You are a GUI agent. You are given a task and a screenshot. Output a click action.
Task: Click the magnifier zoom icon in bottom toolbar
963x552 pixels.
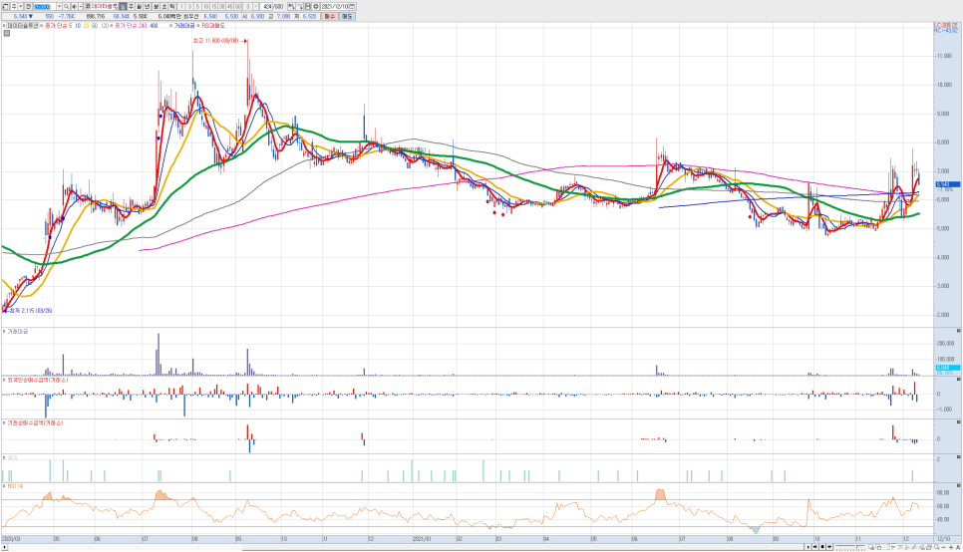click(937, 547)
